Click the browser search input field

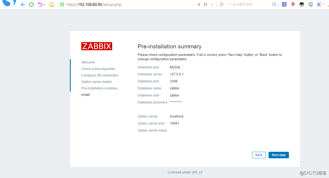click(x=248, y=5)
